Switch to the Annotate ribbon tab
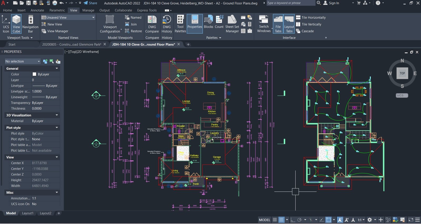 coord(37,10)
